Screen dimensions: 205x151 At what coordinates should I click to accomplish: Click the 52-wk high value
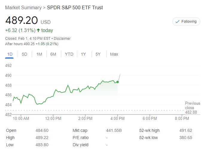coord(186,130)
